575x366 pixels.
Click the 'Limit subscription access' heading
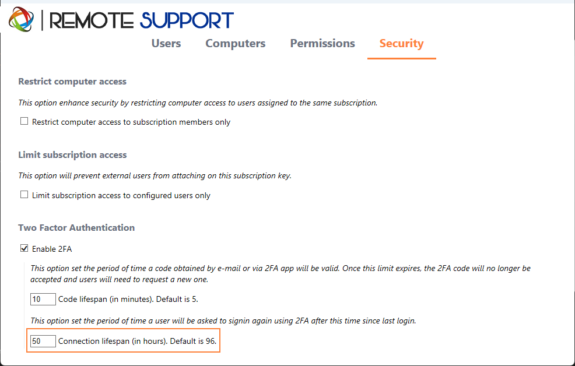(x=72, y=154)
